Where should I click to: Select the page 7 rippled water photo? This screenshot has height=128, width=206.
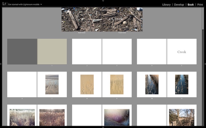click(52, 84)
